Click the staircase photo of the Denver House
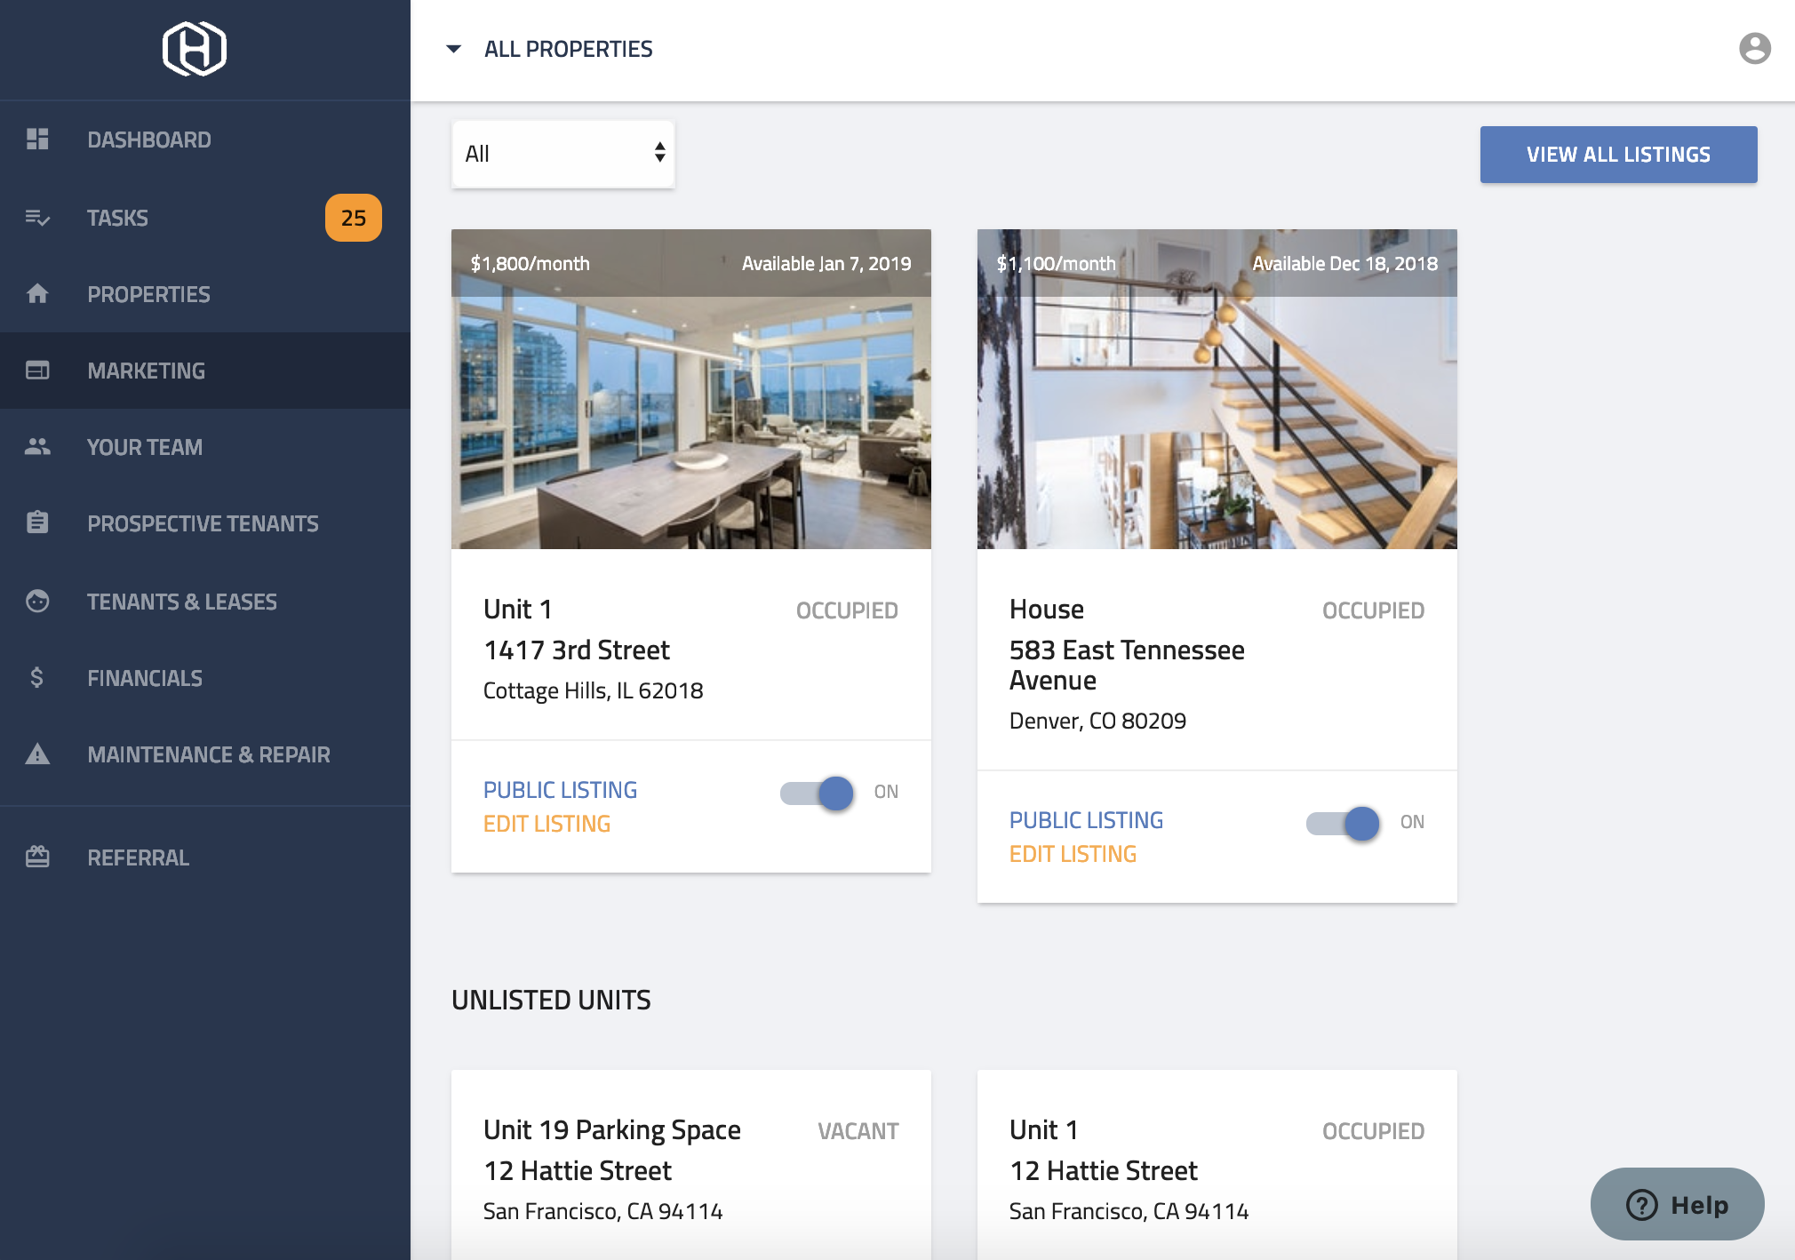1795x1260 pixels. (x=1217, y=388)
